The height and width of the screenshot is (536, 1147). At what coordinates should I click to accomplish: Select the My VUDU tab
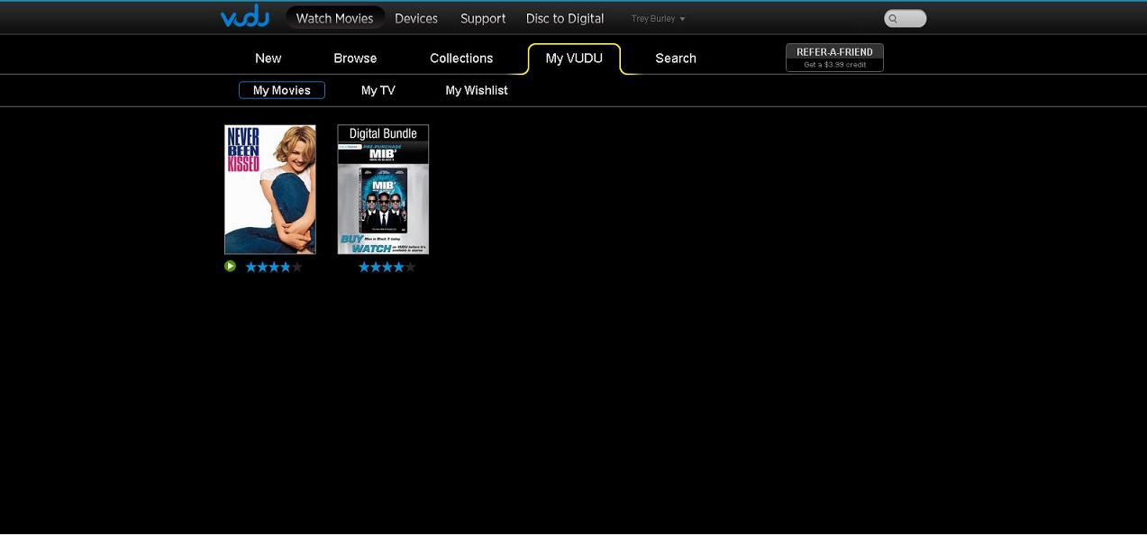click(x=574, y=59)
